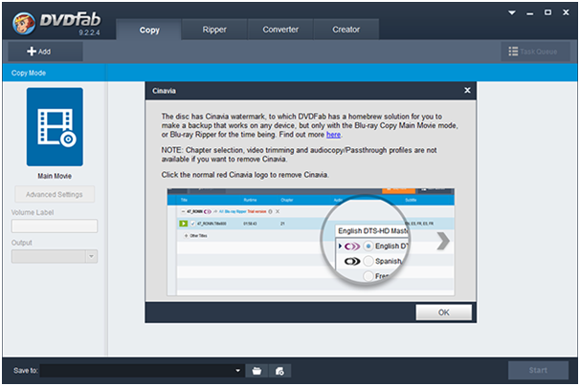This screenshot has height=386, width=580.
Task: Click the Add source button
Action: click(45, 52)
